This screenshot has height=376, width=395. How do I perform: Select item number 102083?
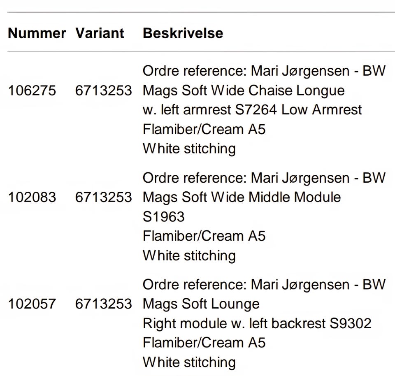pos(32,197)
